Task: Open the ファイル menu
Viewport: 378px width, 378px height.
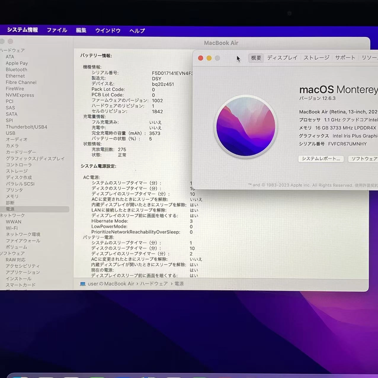Action: 57,30
